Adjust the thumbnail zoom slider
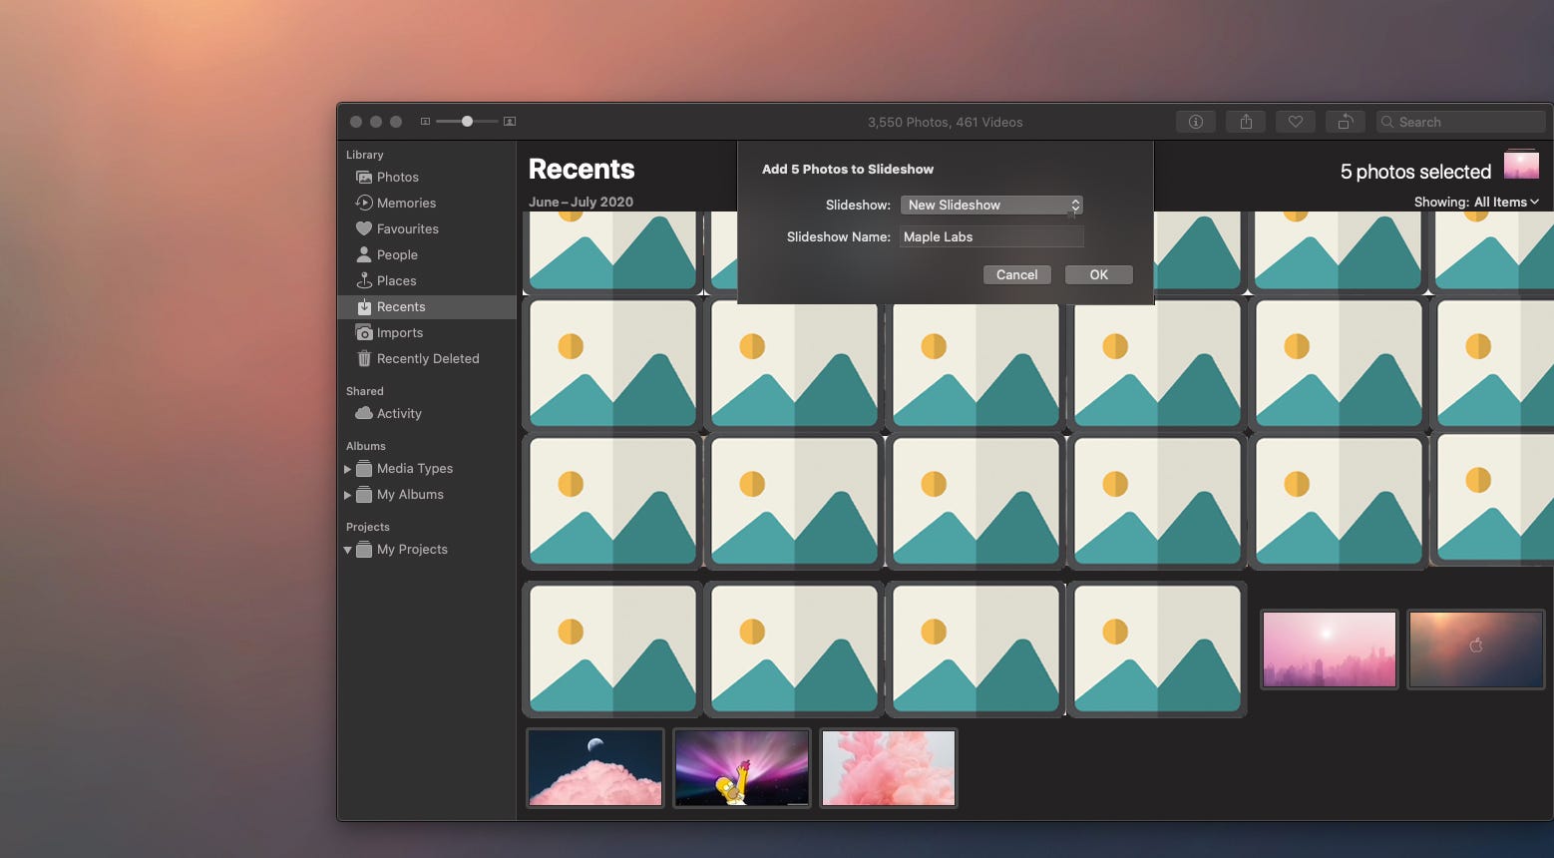 [467, 122]
